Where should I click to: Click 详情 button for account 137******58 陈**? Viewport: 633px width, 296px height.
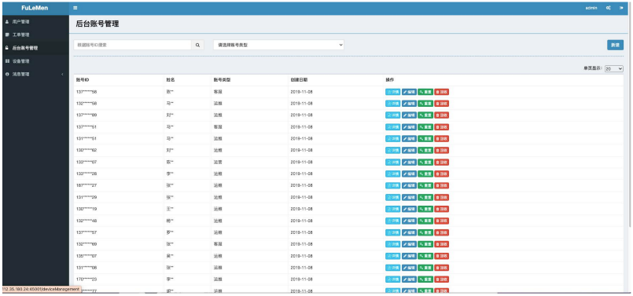pos(393,92)
